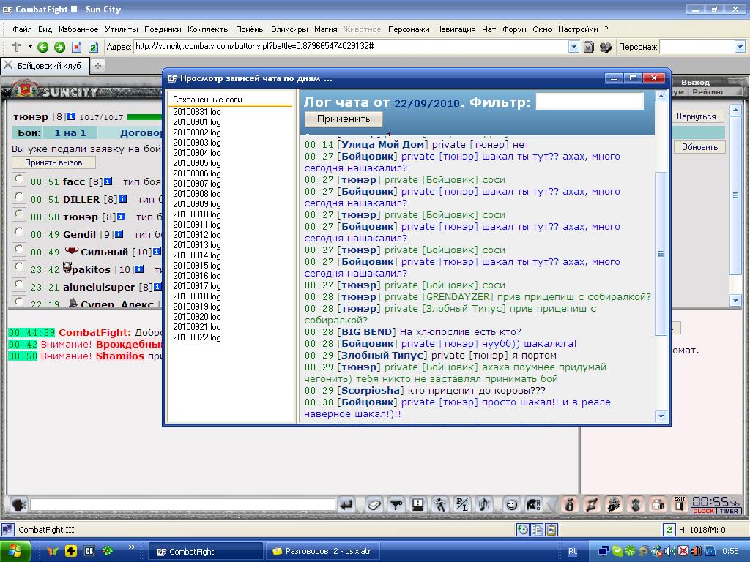The image size is (750, 562).
Task: Click the red stop loading icon
Action: pyautogui.click(x=76, y=47)
